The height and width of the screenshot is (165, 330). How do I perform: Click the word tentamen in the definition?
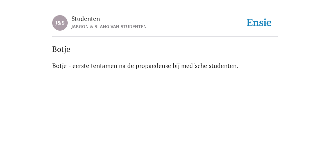coord(104,66)
